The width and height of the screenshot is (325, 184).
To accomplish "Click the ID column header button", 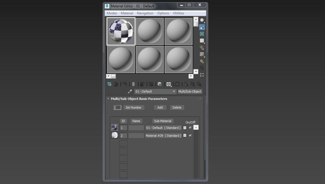I will pos(123,121).
